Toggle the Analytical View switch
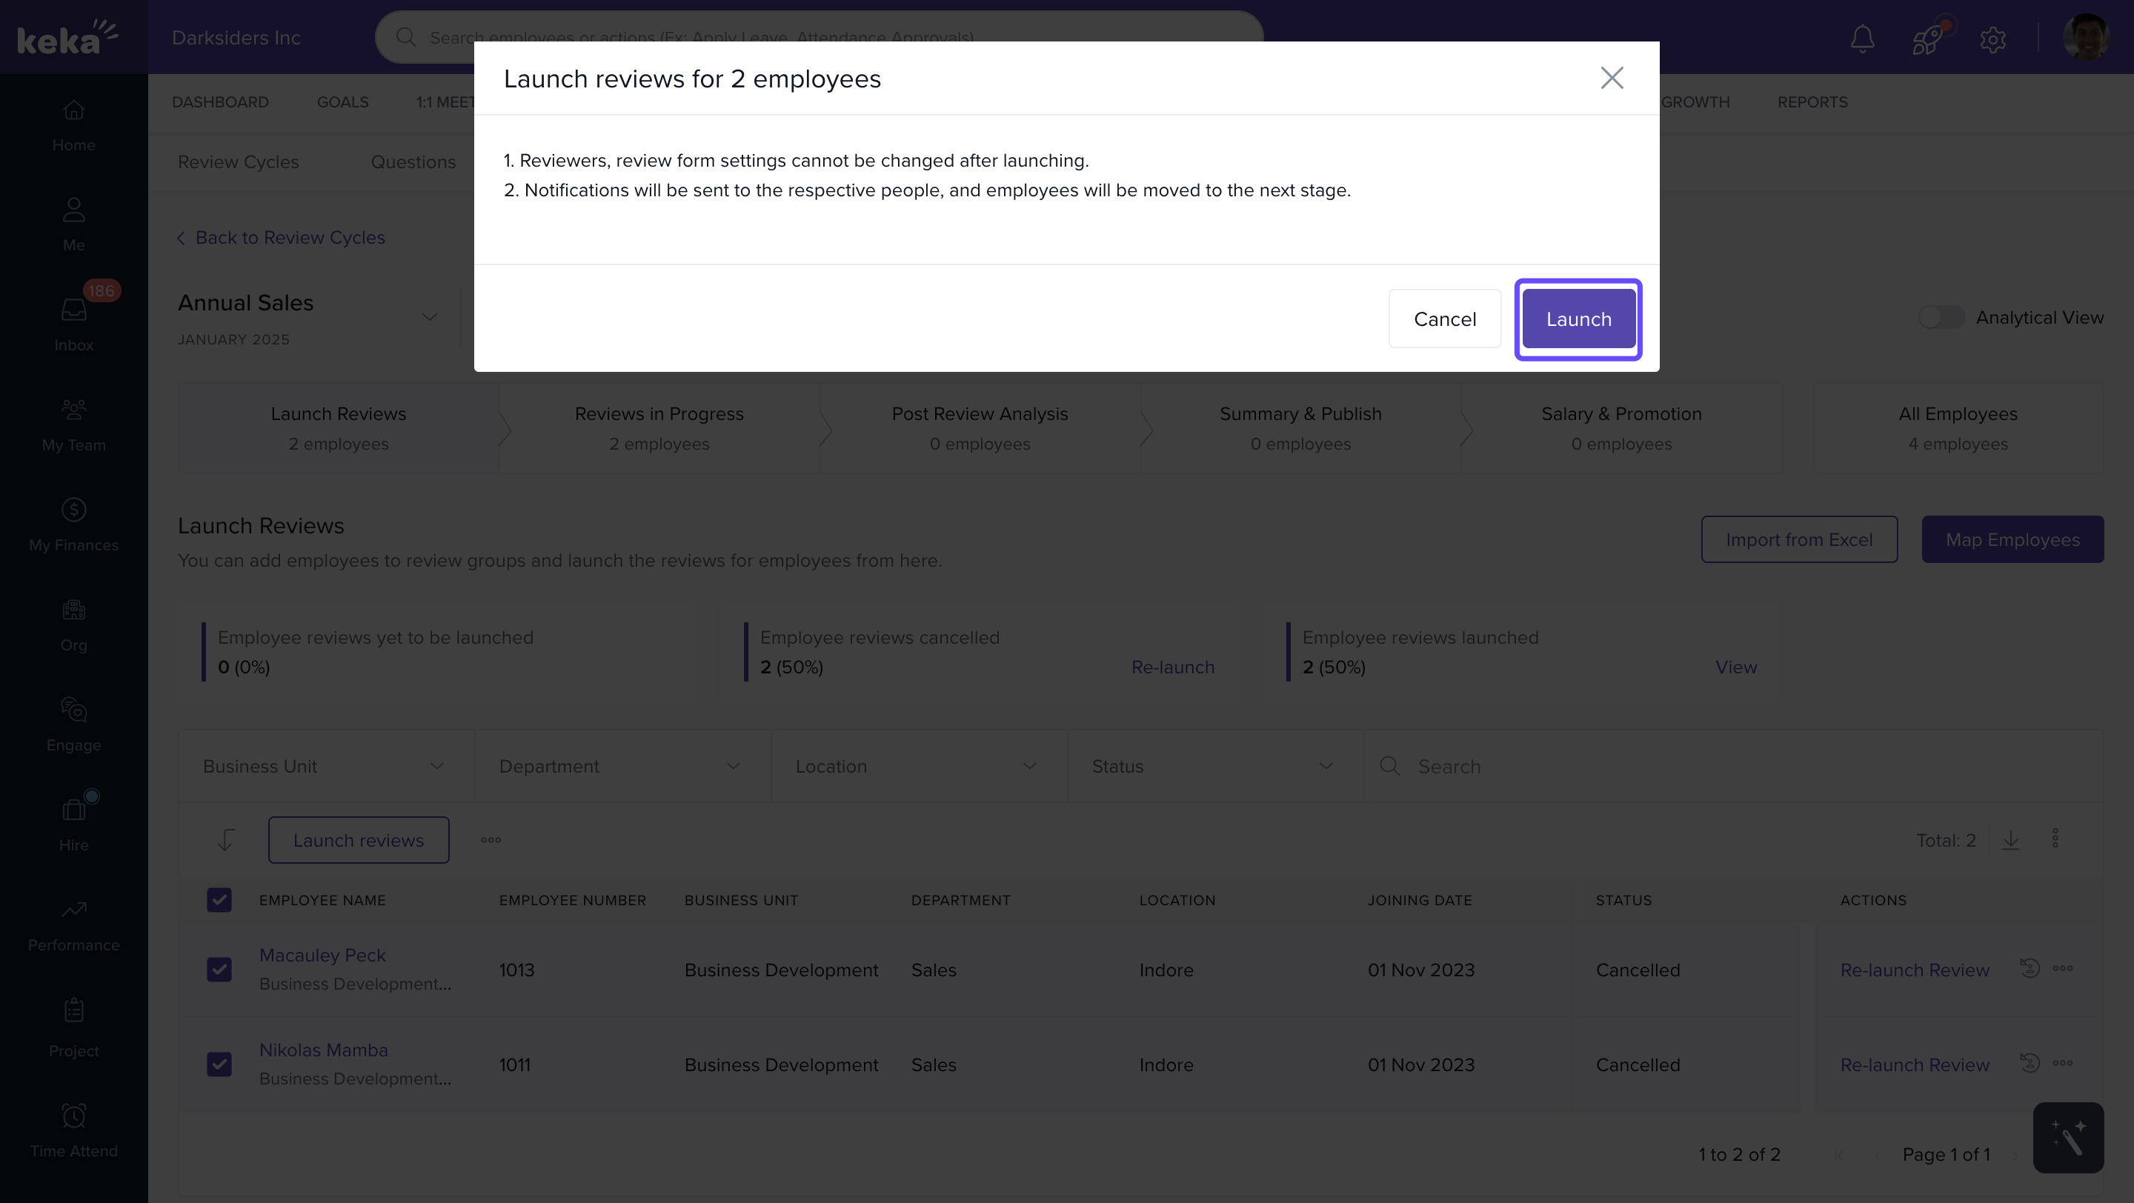This screenshot has height=1203, width=2134. tap(1941, 317)
